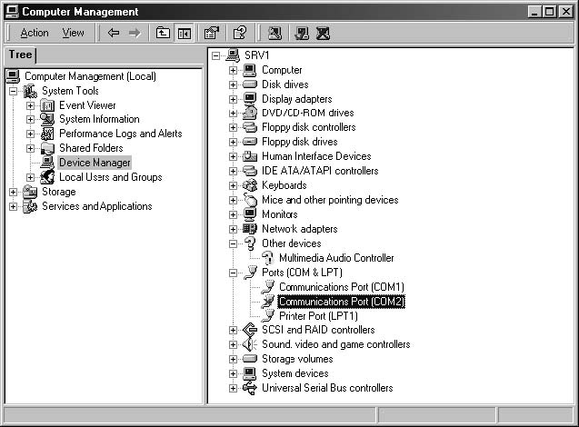The image size is (579, 427).
Task: Close the Computer Management window
Action: click(x=566, y=12)
